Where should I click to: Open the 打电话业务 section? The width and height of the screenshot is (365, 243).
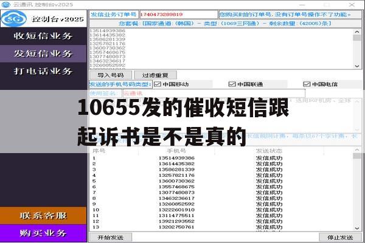click(x=43, y=71)
